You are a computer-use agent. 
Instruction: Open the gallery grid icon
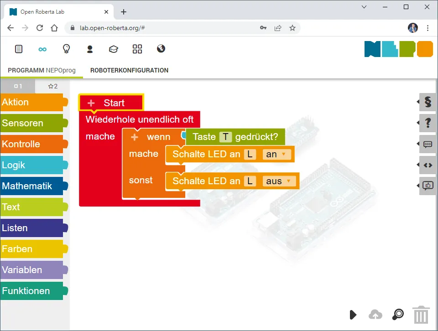click(137, 49)
